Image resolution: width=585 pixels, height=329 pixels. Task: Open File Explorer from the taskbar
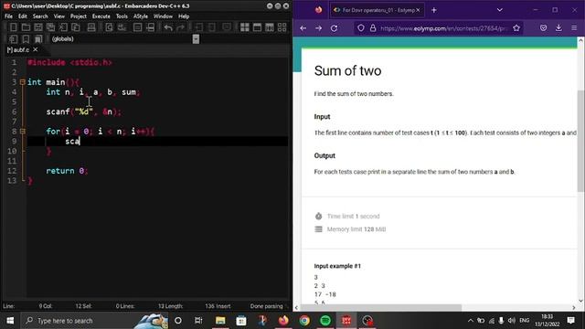click(220, 321)
